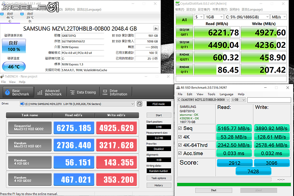Viewport: 294px width, 196px height.
Task: Click the All button in CrystalDiskMark
Action: [184, 20]
